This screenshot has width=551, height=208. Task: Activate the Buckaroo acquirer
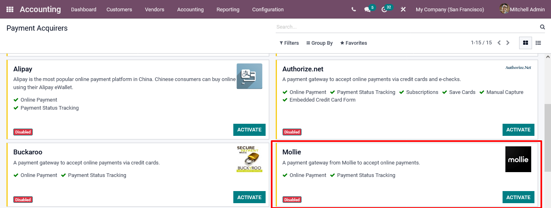[249, 197]
